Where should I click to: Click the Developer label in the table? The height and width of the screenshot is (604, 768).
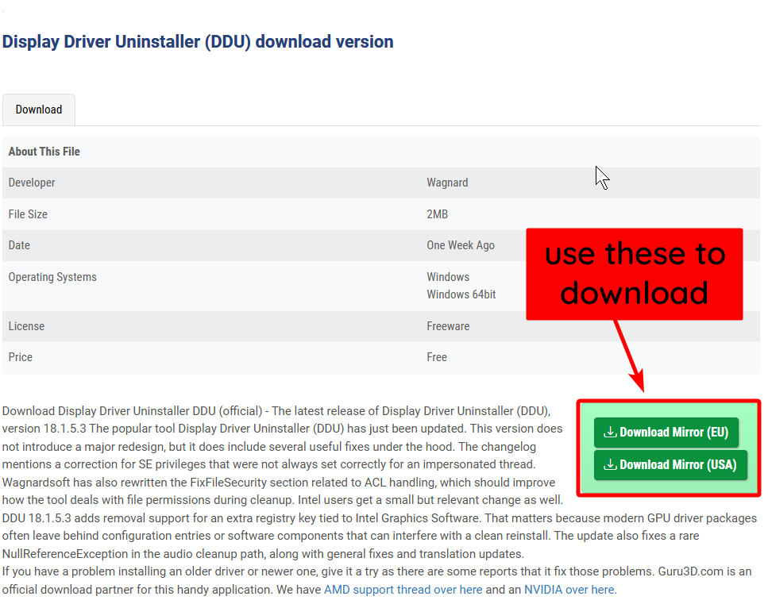pyautogui.click(x=32, y=183)
